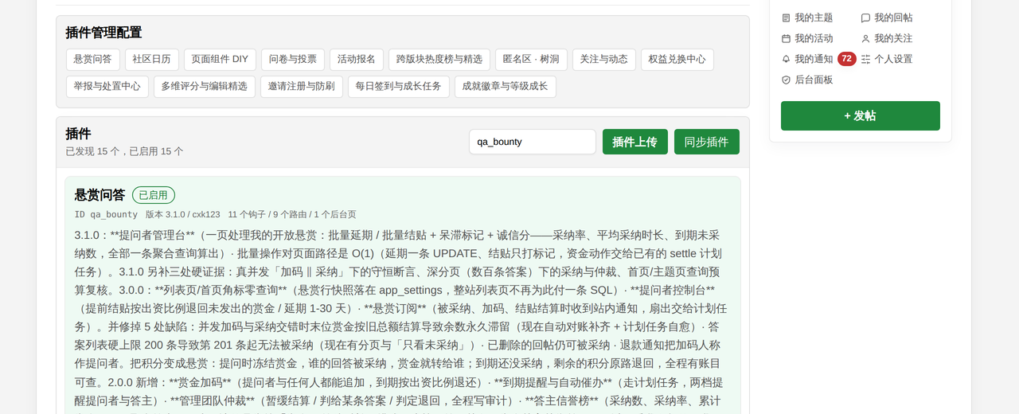The image size is (1019, 414).
Task: Select the 社区日历 plugin tag
Action: [x=151, y=60]
